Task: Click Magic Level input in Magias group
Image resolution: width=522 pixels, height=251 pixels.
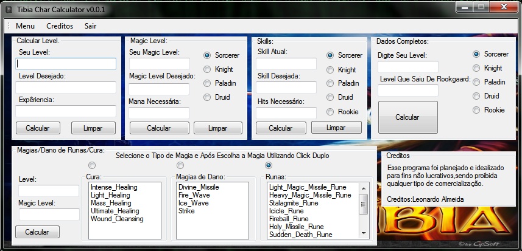Action: [49, 215]
